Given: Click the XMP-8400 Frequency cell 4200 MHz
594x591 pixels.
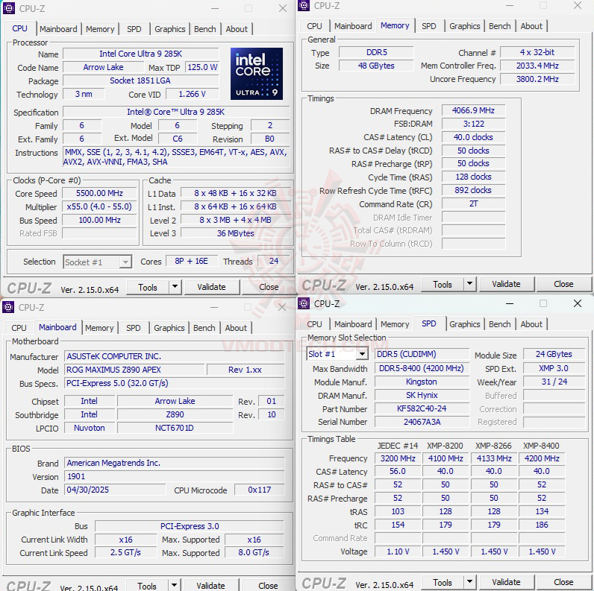Looking at the screenshot, I should (542, 458).
